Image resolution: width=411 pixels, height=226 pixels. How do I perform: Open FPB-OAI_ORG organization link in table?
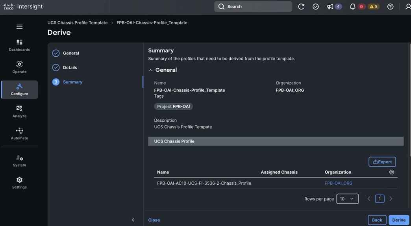click(339, 183)
